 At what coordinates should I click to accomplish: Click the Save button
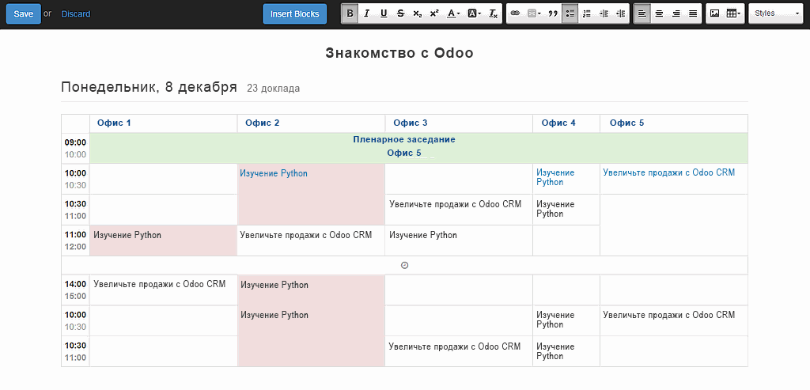click(23, 14)
